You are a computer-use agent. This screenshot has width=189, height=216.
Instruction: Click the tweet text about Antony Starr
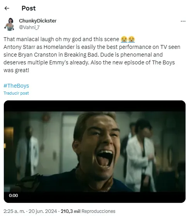point(92,55)
